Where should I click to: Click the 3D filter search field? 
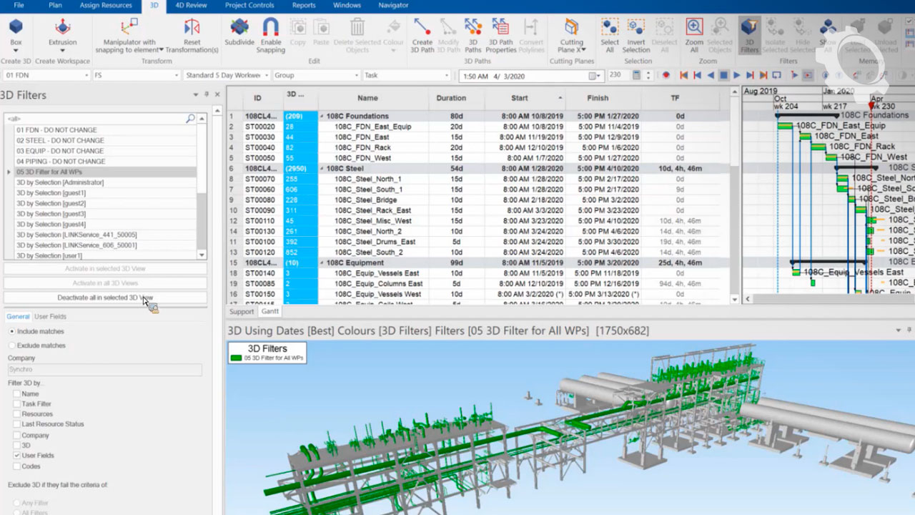[x=93, y=119]
